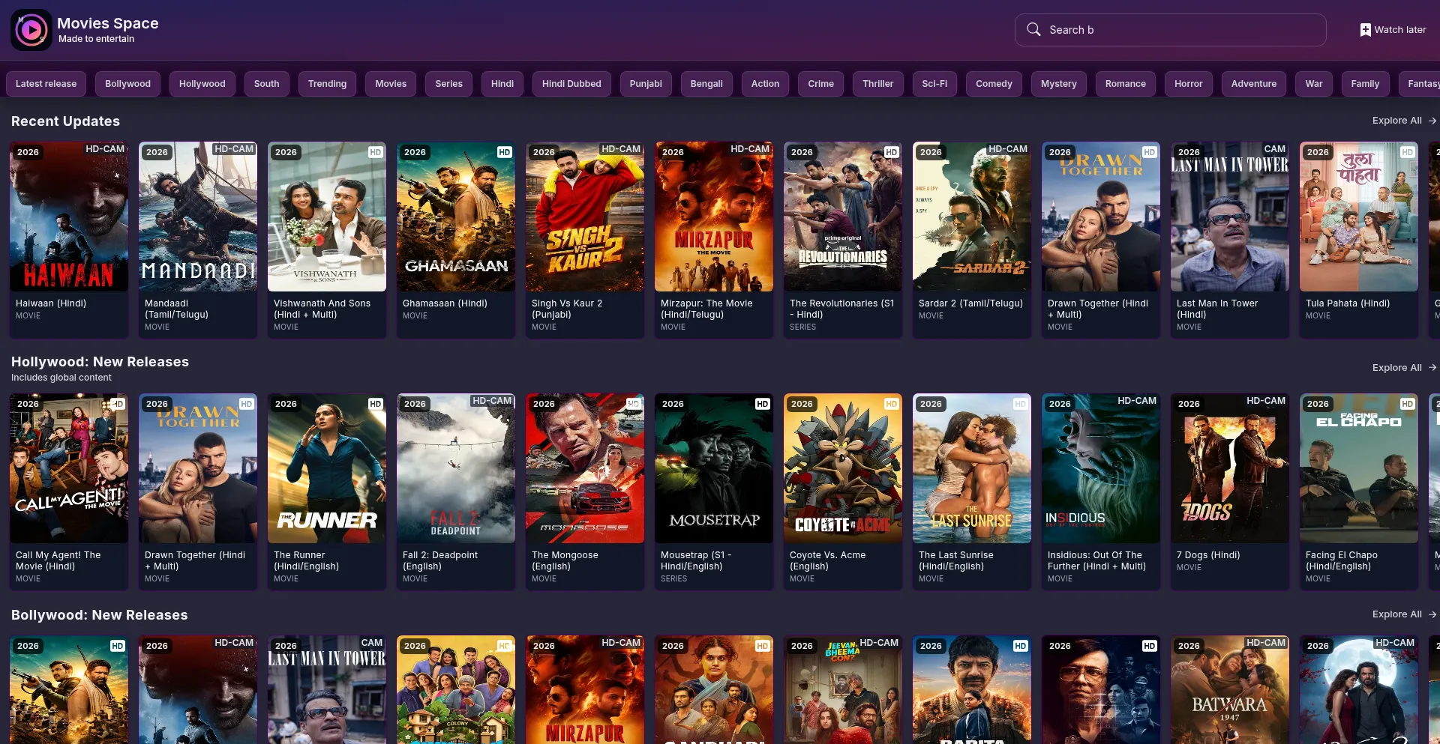Open the Singh Vs Kaur 2 poster
This screenshot has width=1440, height=744.
585,217
